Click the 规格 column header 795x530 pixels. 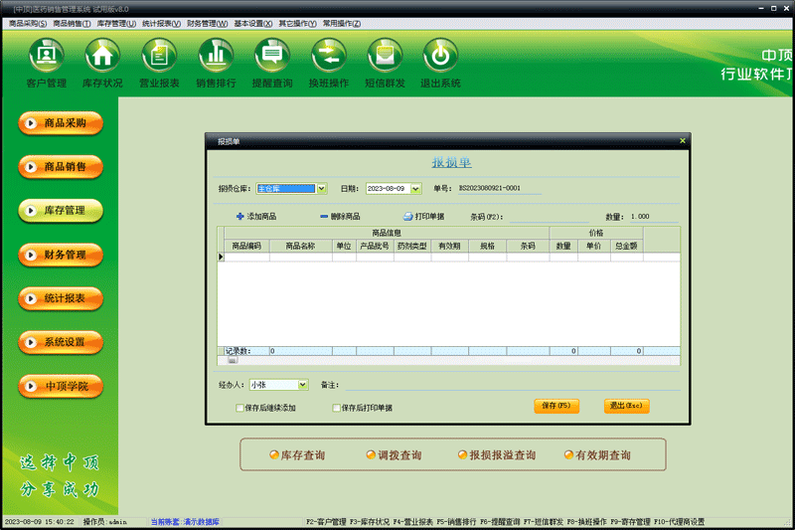pos(487,246)
